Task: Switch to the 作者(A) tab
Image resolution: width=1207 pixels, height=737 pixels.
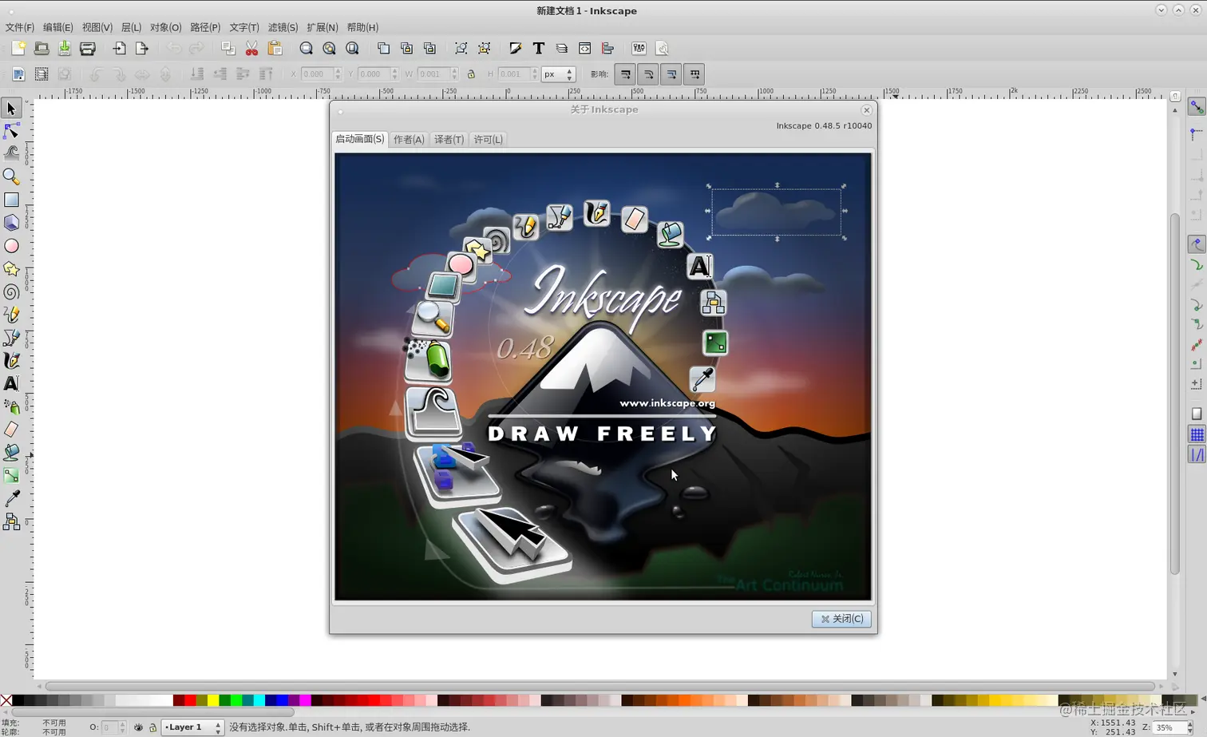Action: pyautogui.click(x=409, y=140)
